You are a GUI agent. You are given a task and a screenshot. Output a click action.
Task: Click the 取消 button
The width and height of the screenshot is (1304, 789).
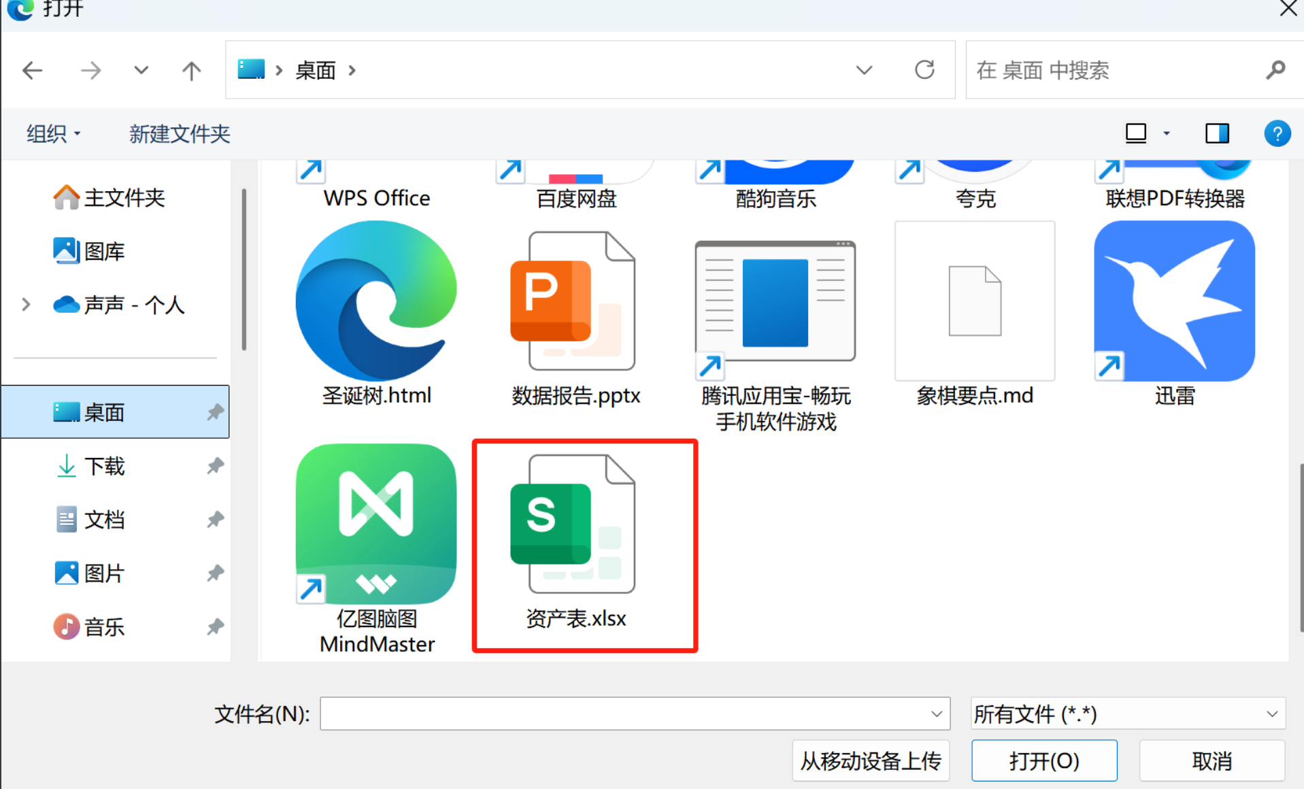[1212, 760]
